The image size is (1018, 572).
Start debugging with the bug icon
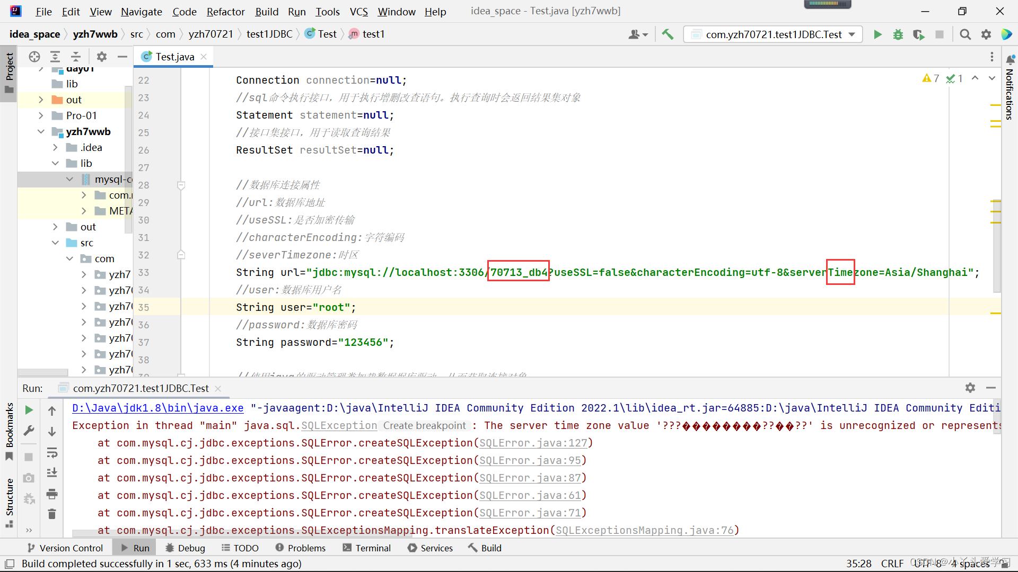(x=898, y=34)
